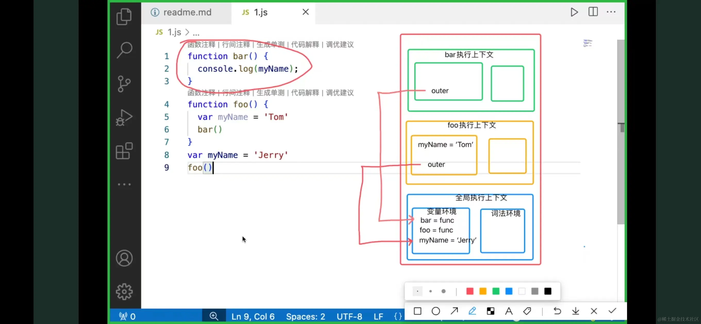Pick the green color swatch
Viewport: 701px width, 324px height.
496,291
